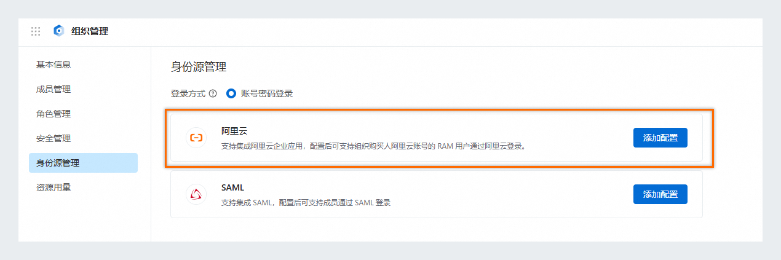Open 资源用量 in the sidebar
This screenshot has width=781, height=260.
point(54,187)
